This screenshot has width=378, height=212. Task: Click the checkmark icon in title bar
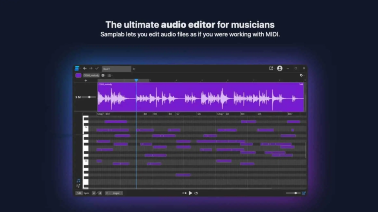tap(97, 68)
